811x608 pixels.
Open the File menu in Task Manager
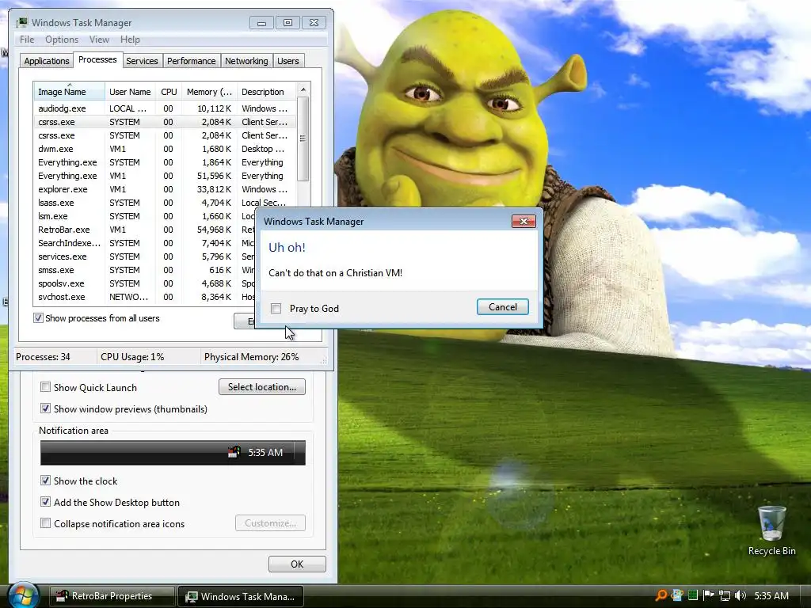click(27, 40)
